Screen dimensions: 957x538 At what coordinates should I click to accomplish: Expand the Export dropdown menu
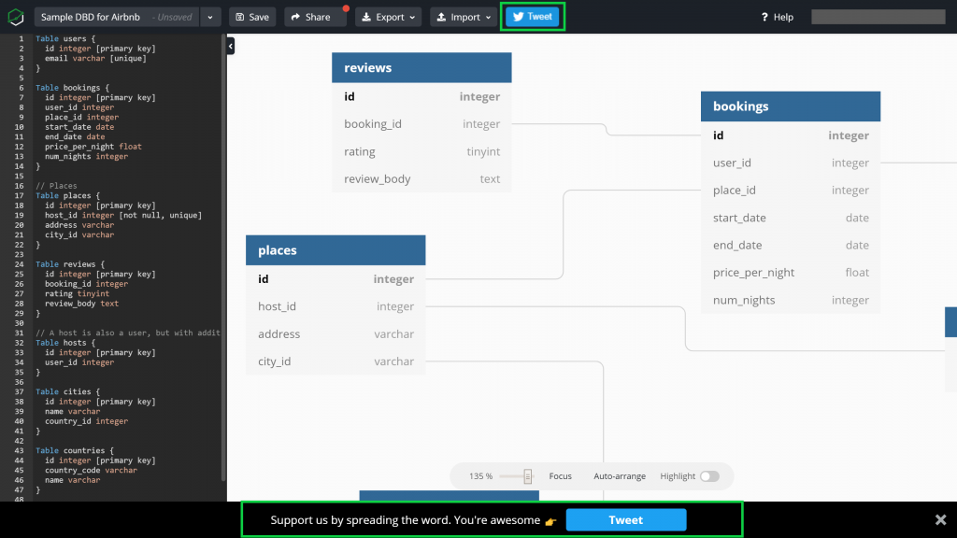tap(388, 17)
